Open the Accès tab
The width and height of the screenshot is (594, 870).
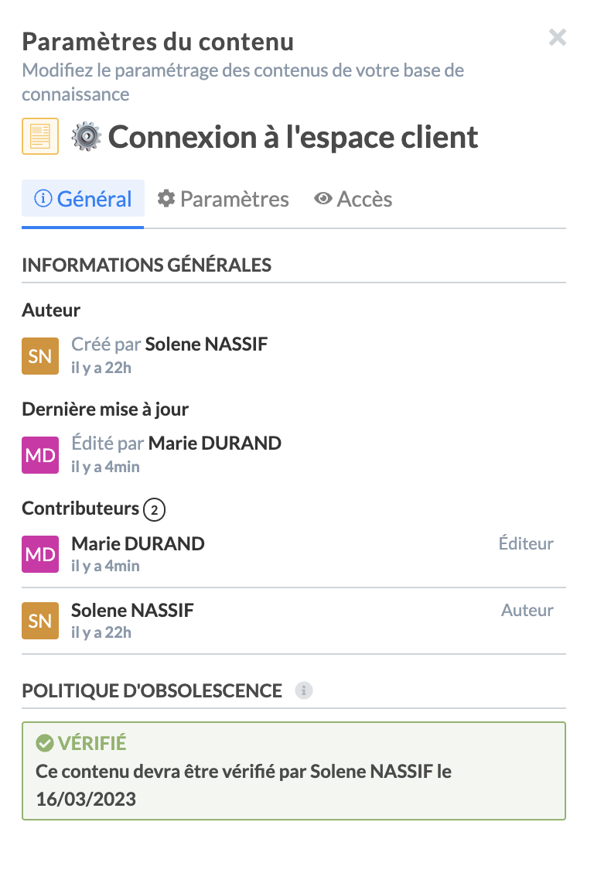pyautogui.click(x=353, y=200)
